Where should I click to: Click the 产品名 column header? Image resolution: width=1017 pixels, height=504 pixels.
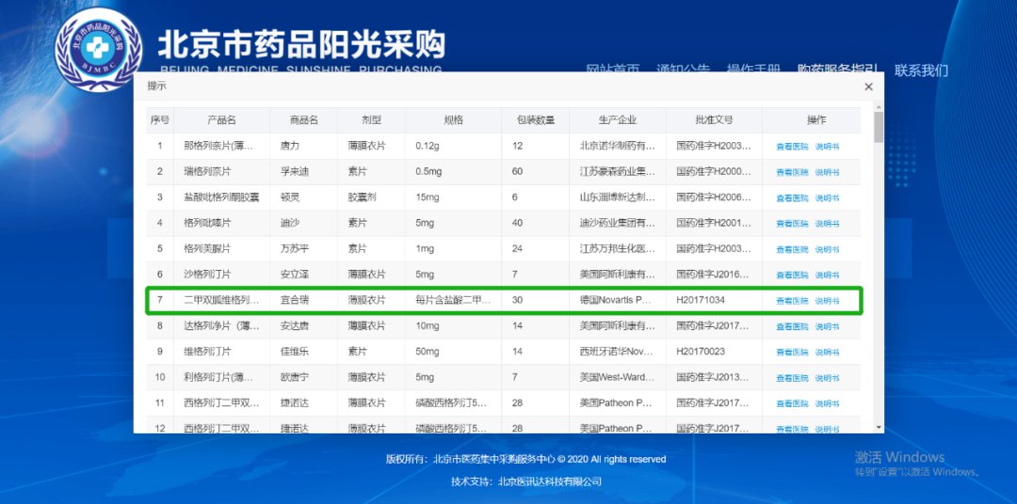tap(221, 120)
